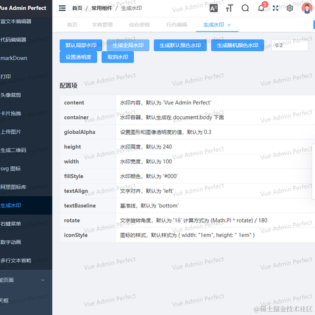Open 生成二维码 menu item
The height and width of the screenshot is (315, 315).
click(x=26, y=150)
